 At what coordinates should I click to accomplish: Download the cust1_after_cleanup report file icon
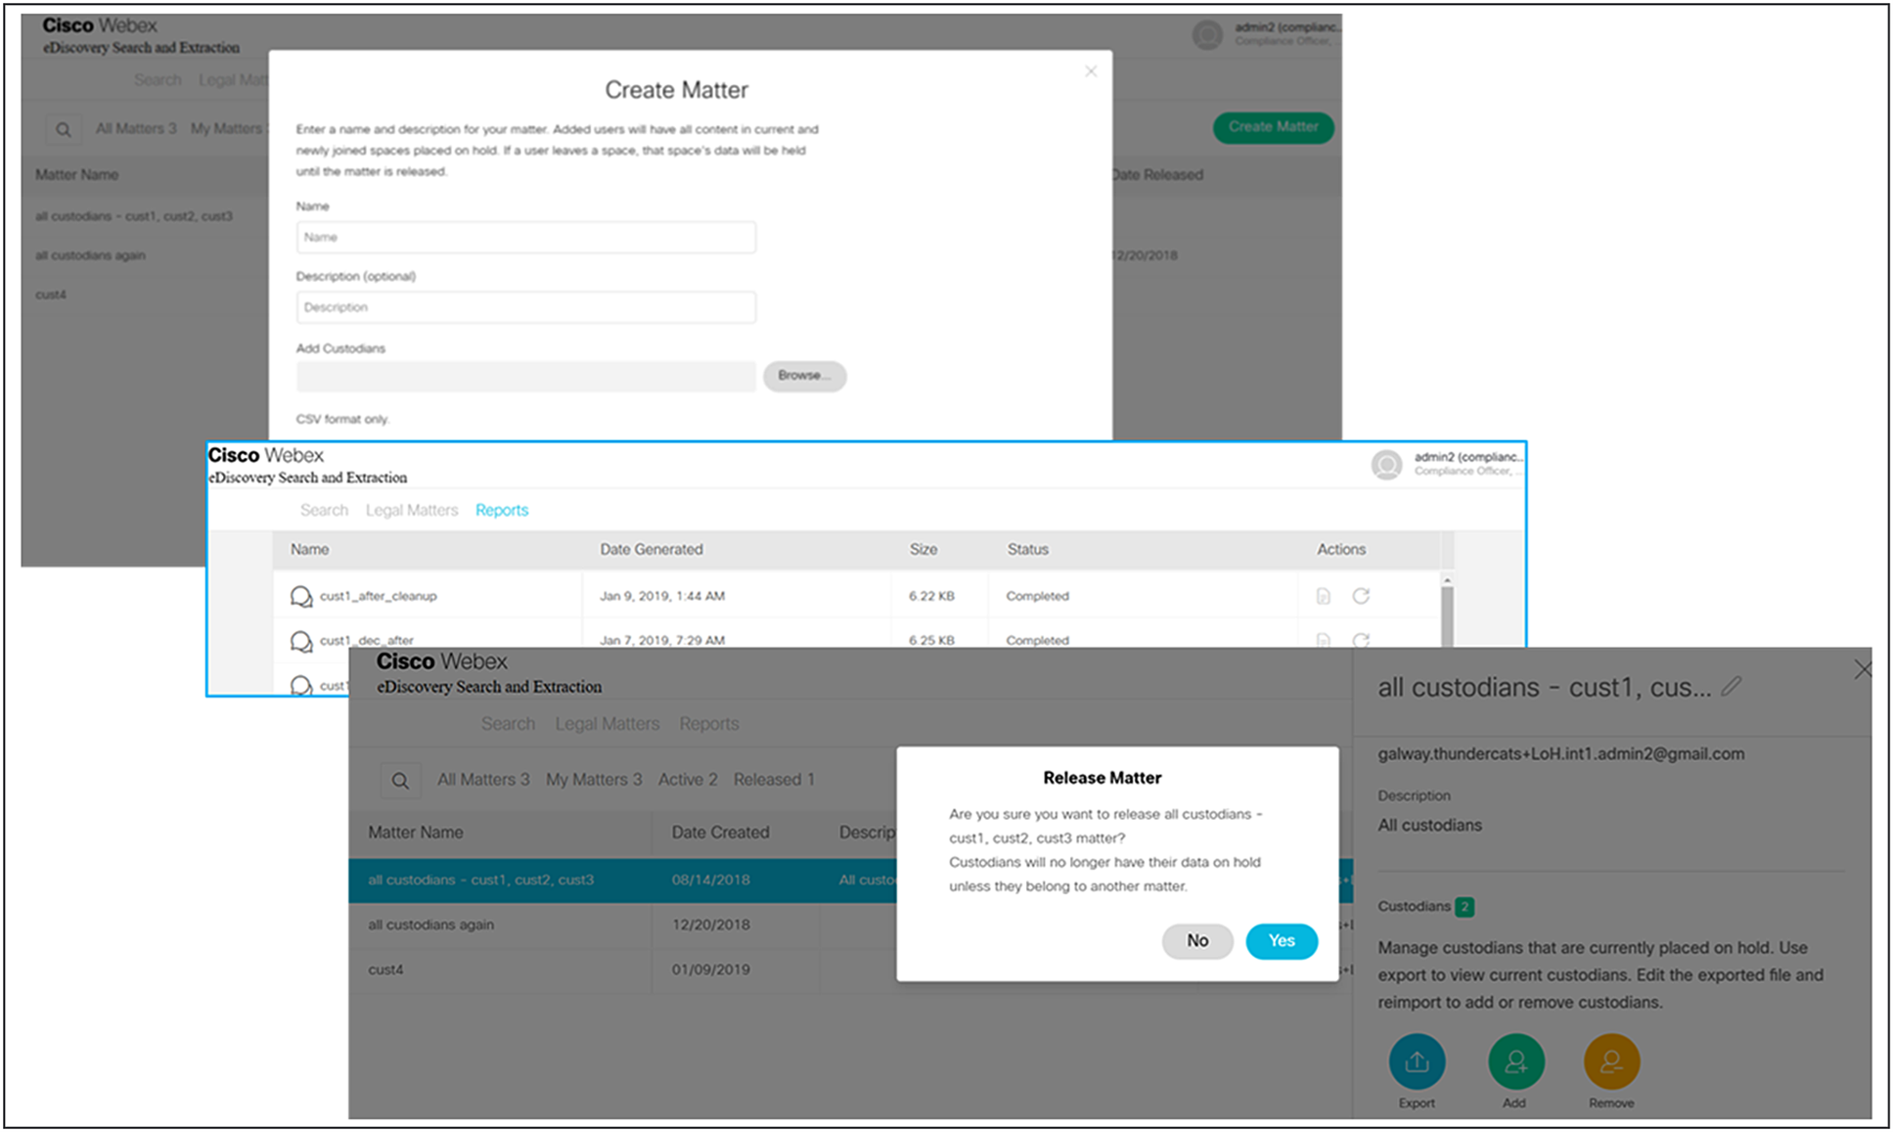pos(1324,596)
